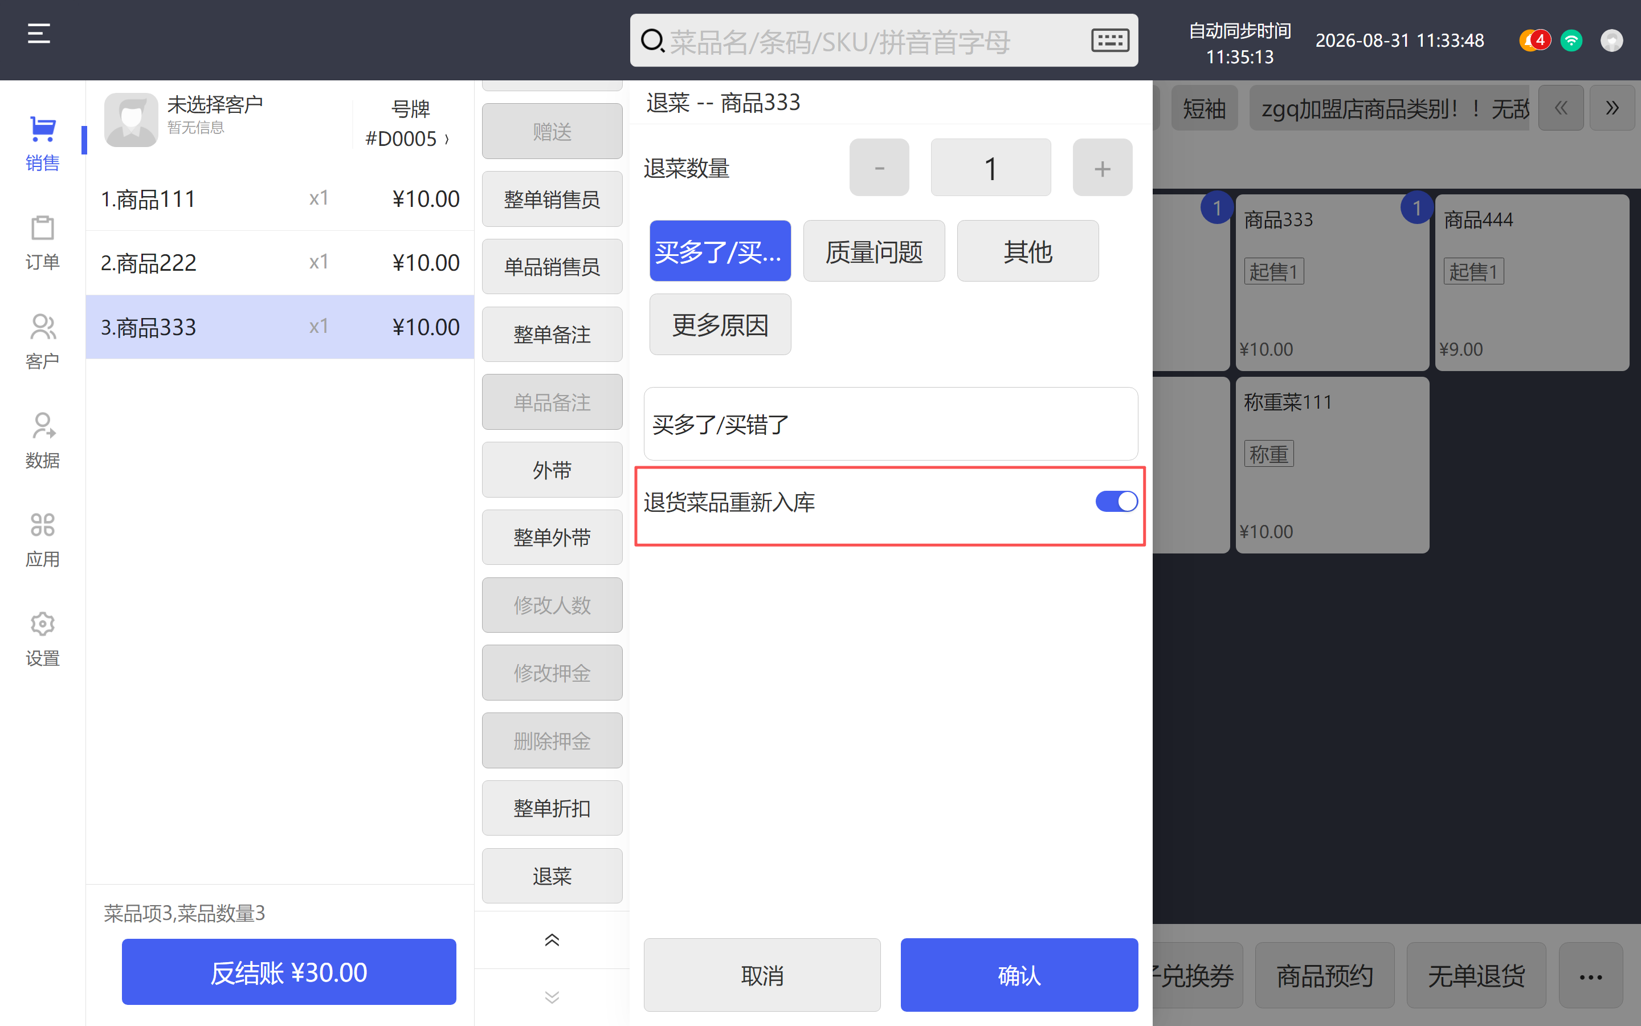Click 外带 button
This screenshot has height=1026, width=1641.
point(552,470)
